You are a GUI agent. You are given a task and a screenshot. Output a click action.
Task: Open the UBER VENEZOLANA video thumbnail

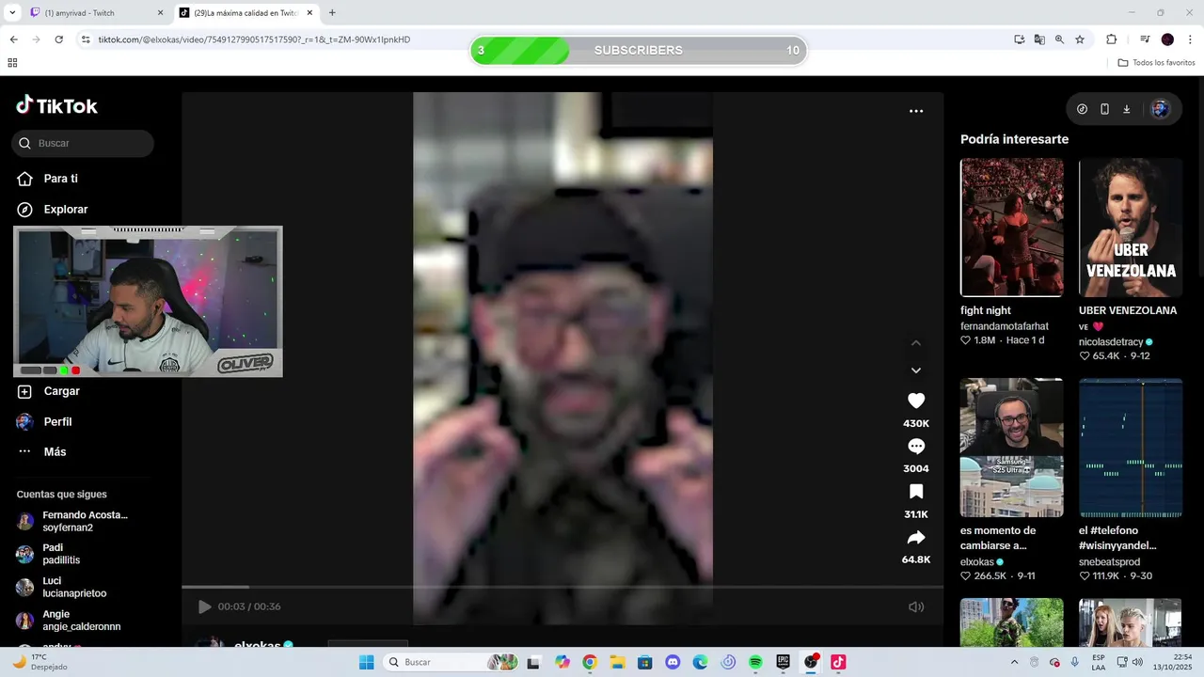1131,227
